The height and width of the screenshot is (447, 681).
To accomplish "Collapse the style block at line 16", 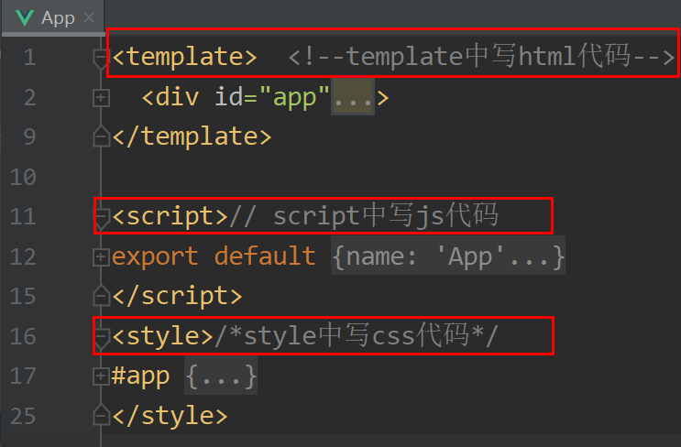I will [102, 337].
